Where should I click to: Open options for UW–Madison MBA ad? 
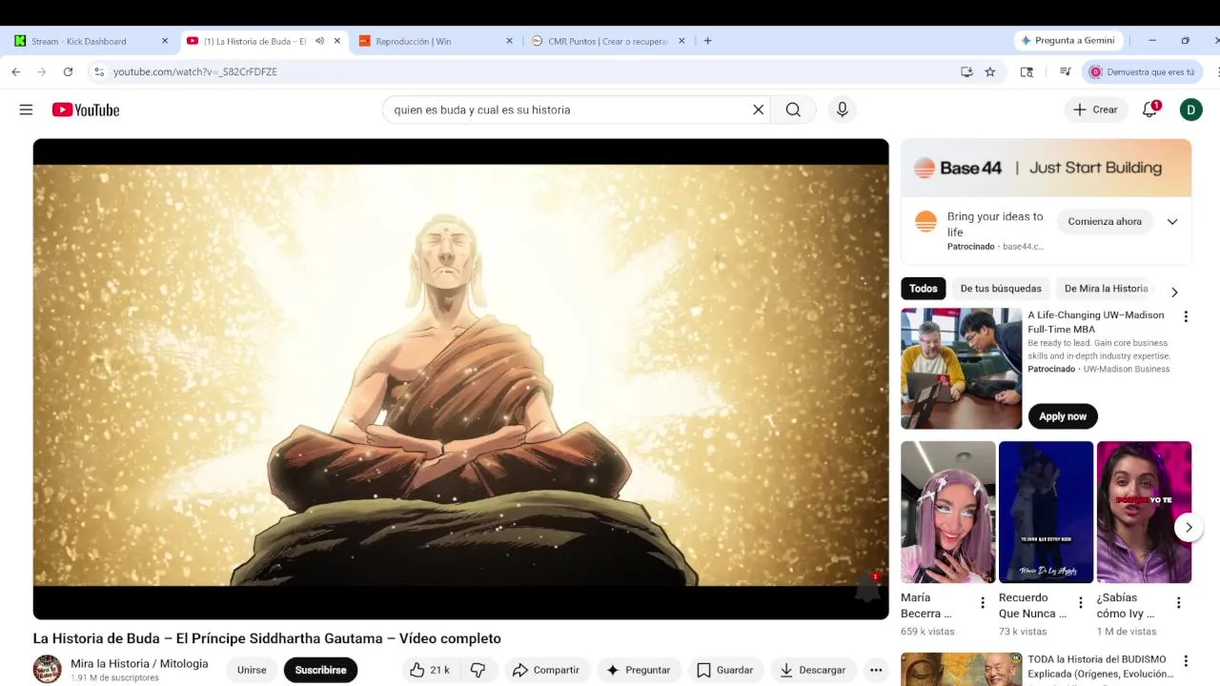point(1186,316)
